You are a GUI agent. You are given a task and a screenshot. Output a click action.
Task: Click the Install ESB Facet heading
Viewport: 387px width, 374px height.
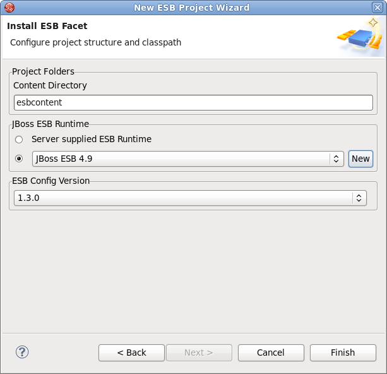pyautogui.click(x=47, y=27)
